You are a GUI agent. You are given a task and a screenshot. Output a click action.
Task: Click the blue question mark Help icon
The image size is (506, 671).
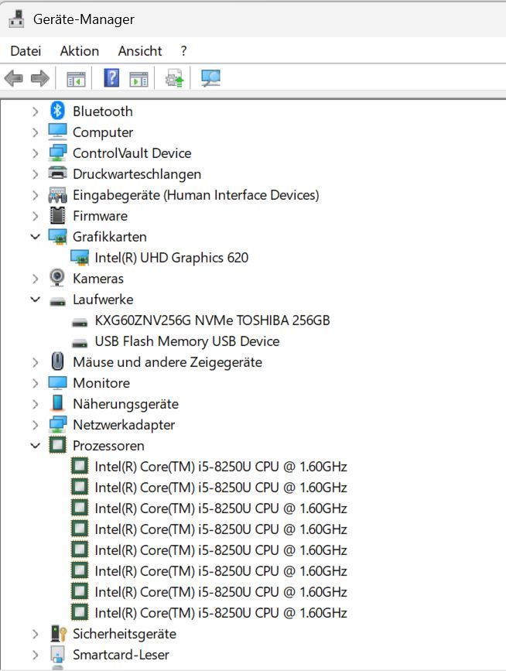point(111,78)
